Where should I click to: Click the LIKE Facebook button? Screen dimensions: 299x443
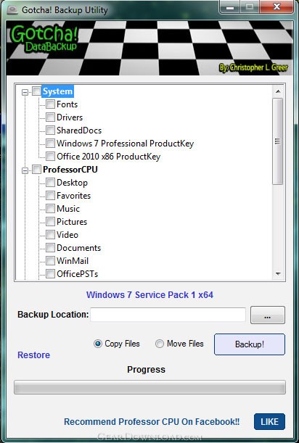click(269, 421)
